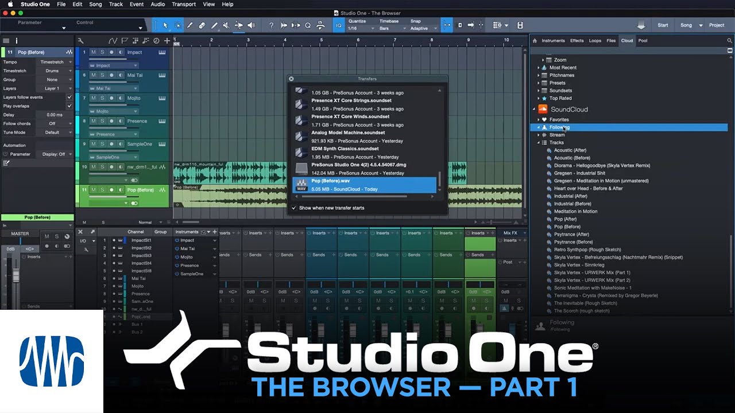
Task: Select the Arrow tool in toolbar
Action: tap(165, 25)
